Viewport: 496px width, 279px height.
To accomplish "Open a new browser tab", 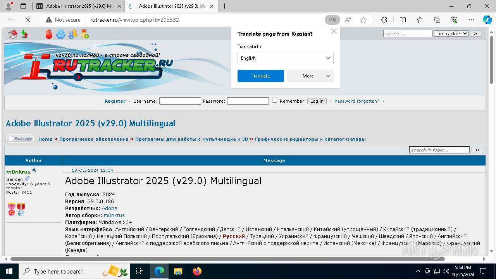I will click(224, 6).
